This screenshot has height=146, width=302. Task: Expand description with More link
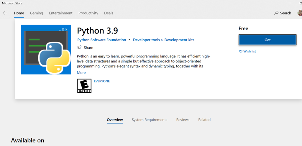(x=81, y=73)
